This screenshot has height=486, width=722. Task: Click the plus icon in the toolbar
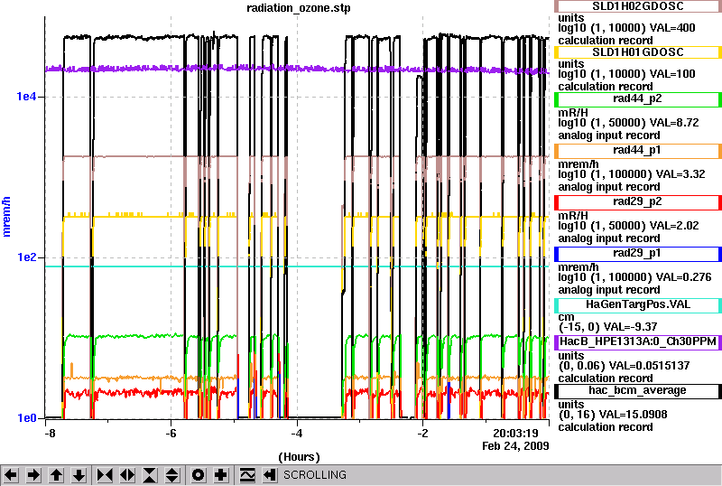(221, 474)
